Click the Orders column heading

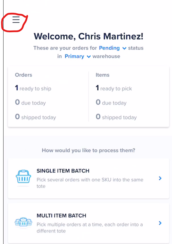24,75
